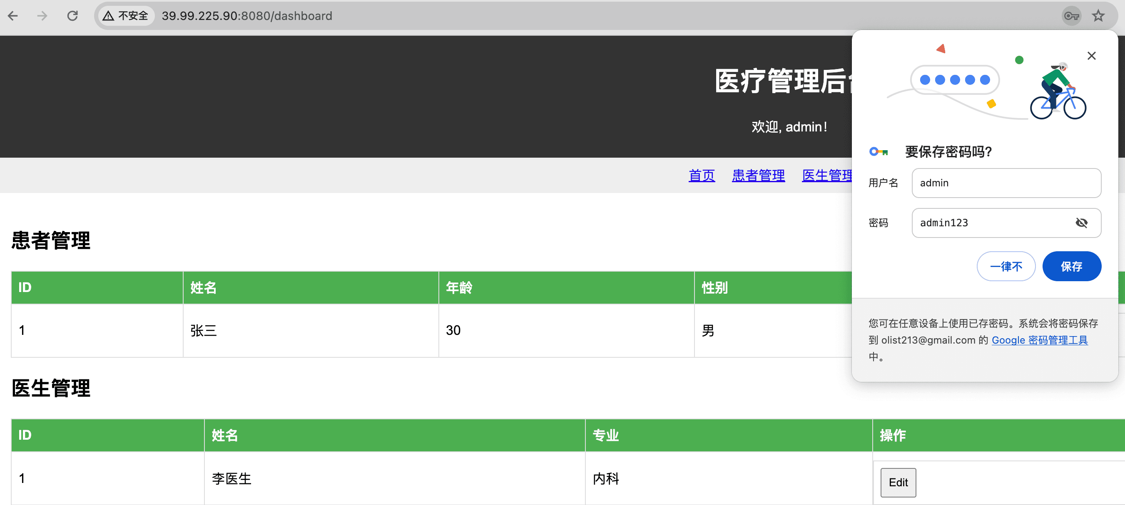Screen dimensions: 1125x505
Task: Click the 一律不 button
Action: click(x=1006, y=266)
